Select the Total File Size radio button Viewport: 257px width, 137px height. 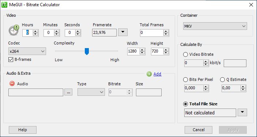[x=185, y=104]
